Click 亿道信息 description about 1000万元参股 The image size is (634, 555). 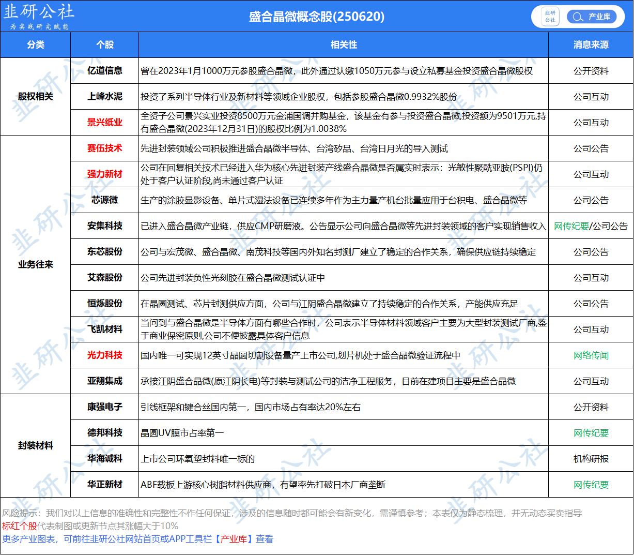[x=336, y=71]
